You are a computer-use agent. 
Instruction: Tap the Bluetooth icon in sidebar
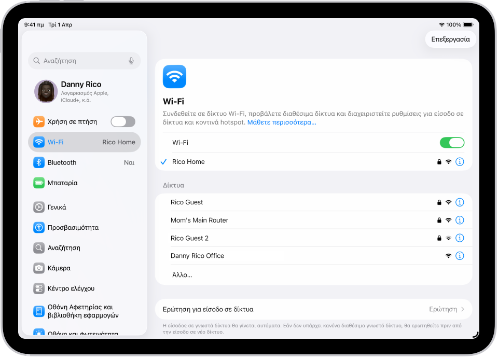click(x=39, y=162)
